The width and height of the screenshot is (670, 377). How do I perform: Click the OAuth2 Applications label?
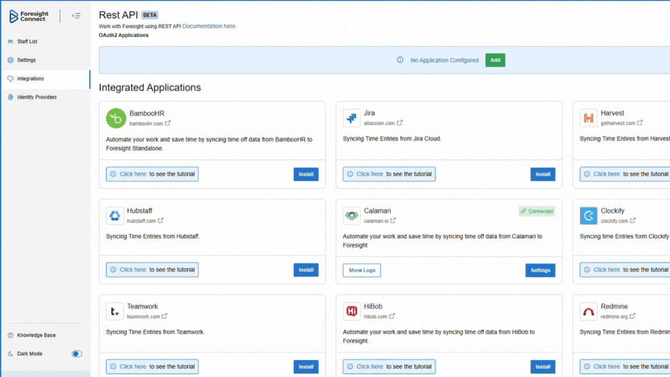pos(124,35)
